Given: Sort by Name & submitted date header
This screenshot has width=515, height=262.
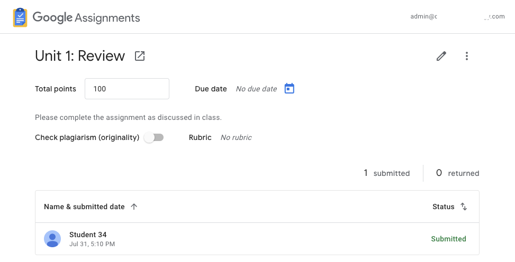Looking at the screenshot, I should (84, 207).
